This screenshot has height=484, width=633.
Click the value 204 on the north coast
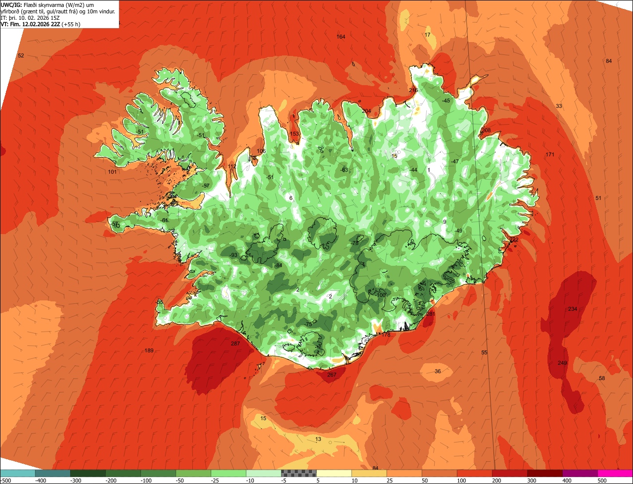(x=366, y=111)
